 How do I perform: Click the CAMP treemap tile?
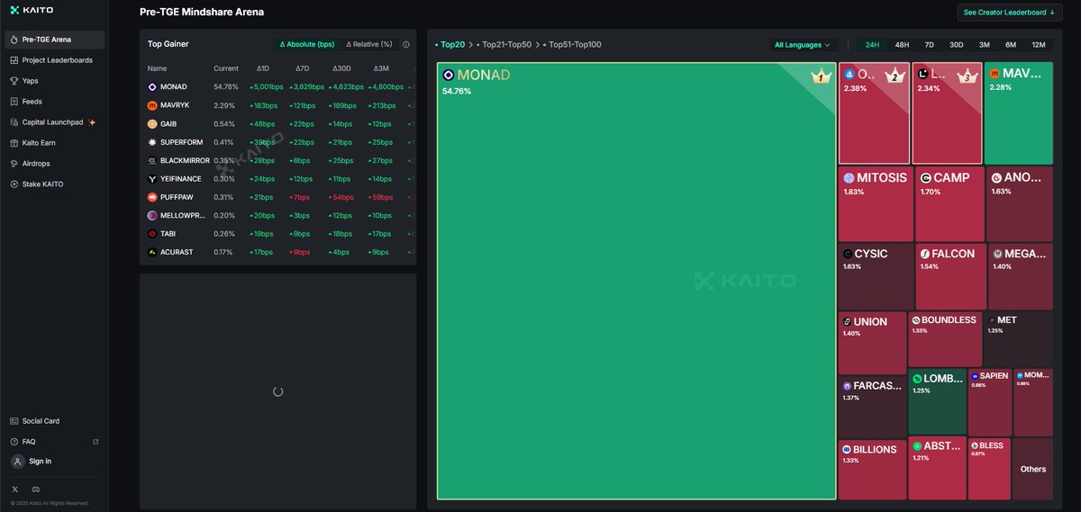(x=949, y=203)
